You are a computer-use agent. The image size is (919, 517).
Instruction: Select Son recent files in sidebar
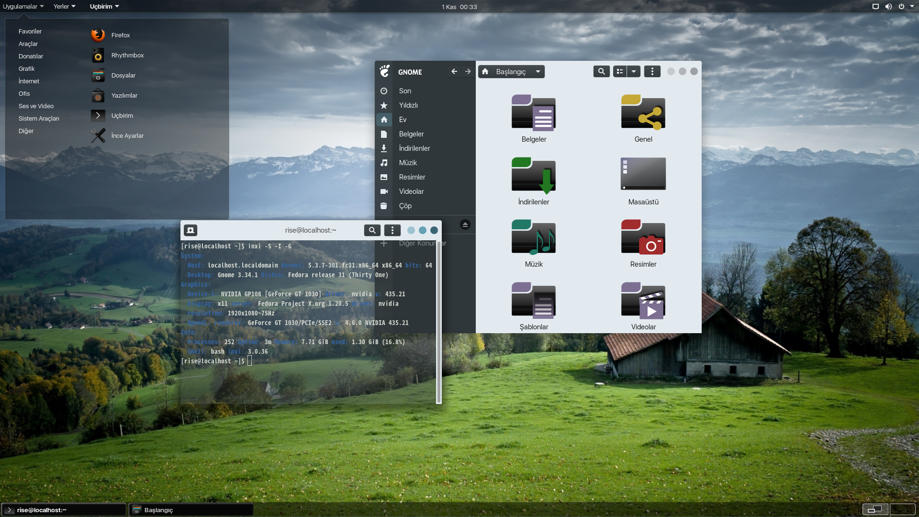(425, 91)
